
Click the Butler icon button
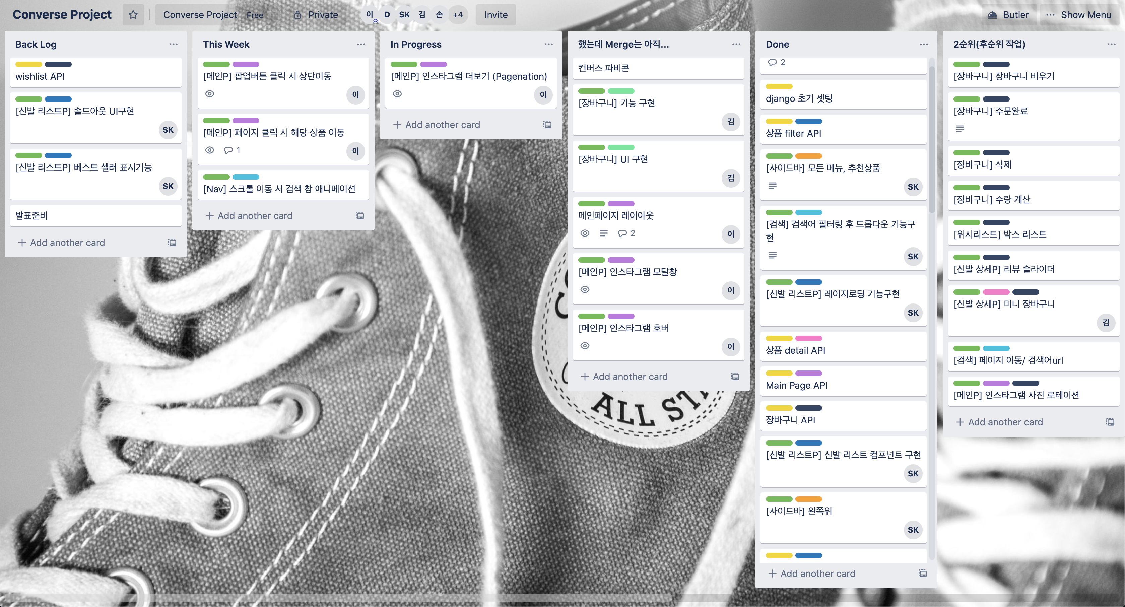tap(992, 15)
